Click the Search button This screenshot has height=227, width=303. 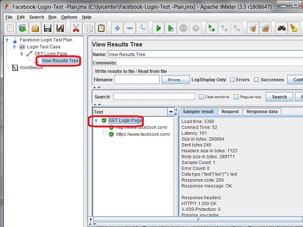[279, 97]
